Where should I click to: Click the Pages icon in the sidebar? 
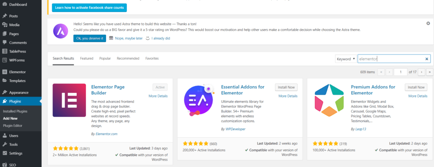5,34
